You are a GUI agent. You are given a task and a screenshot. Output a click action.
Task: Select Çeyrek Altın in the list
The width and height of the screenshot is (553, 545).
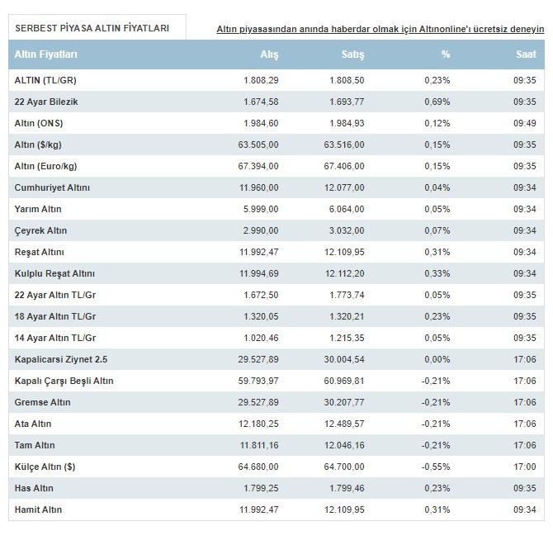(x=41, y=230)
